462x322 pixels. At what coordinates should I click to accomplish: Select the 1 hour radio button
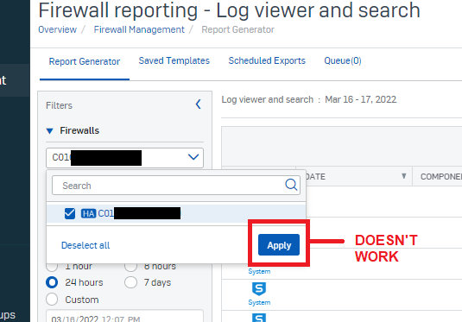(x=52, y=267)
